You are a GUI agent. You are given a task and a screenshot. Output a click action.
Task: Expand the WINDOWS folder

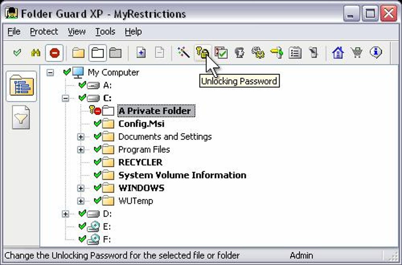tap(81, 188)
